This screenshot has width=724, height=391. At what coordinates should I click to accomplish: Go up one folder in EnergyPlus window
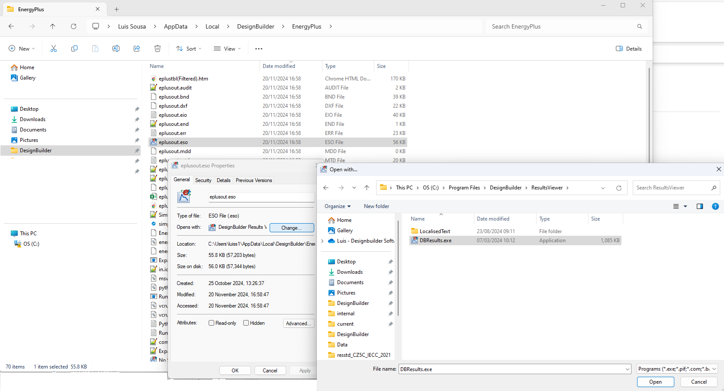click(x=53, y=26)
